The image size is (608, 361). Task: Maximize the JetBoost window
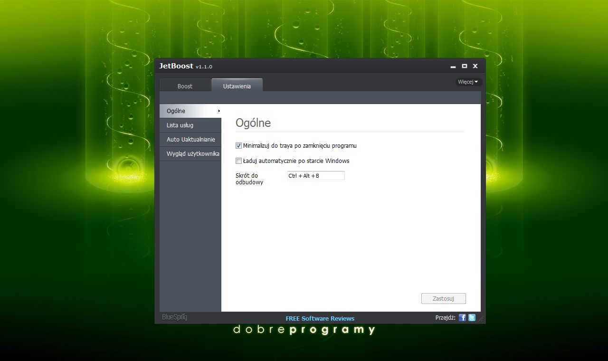pos(465,66)
